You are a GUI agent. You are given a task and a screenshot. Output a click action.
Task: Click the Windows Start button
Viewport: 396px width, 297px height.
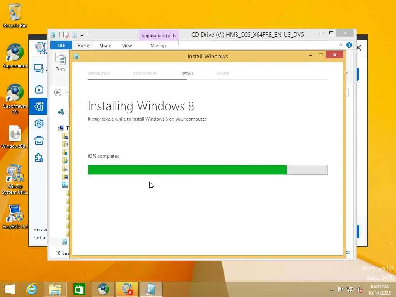[10, 289]
